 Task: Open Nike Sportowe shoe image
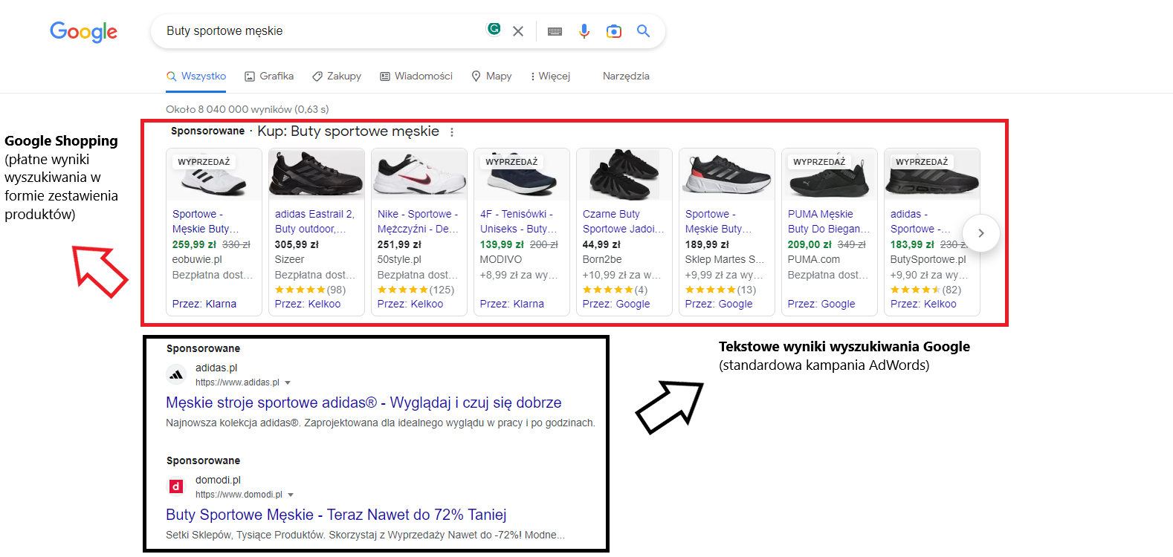[x=419, y=175]
